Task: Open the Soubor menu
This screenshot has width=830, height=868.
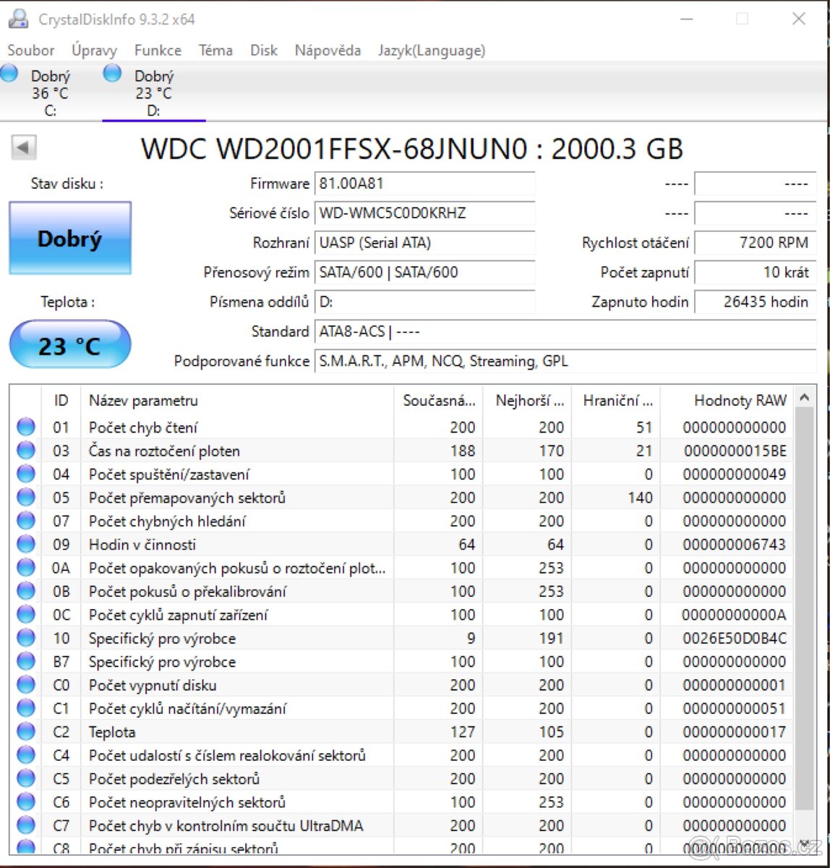Action: (31, 50)
